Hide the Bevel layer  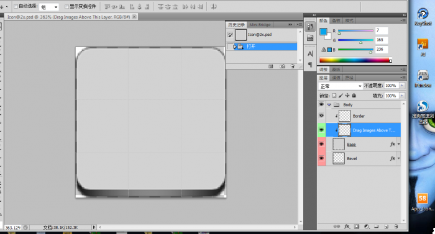[321, 158]
